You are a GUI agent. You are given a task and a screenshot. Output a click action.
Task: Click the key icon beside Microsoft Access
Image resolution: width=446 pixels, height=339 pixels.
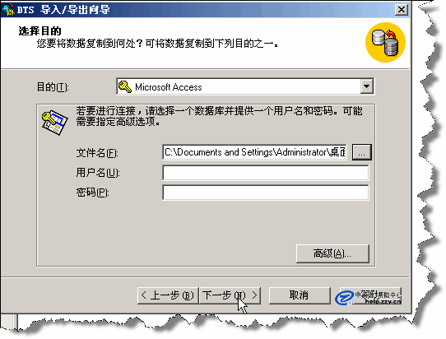click(125, 86)
